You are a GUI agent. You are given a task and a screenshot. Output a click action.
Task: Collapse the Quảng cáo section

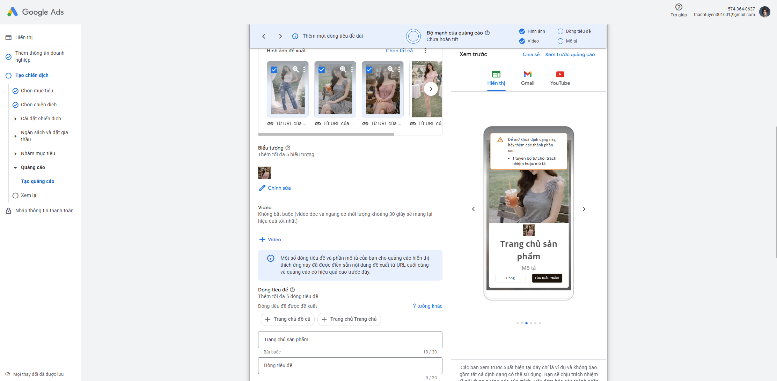(x=15, y=168)
